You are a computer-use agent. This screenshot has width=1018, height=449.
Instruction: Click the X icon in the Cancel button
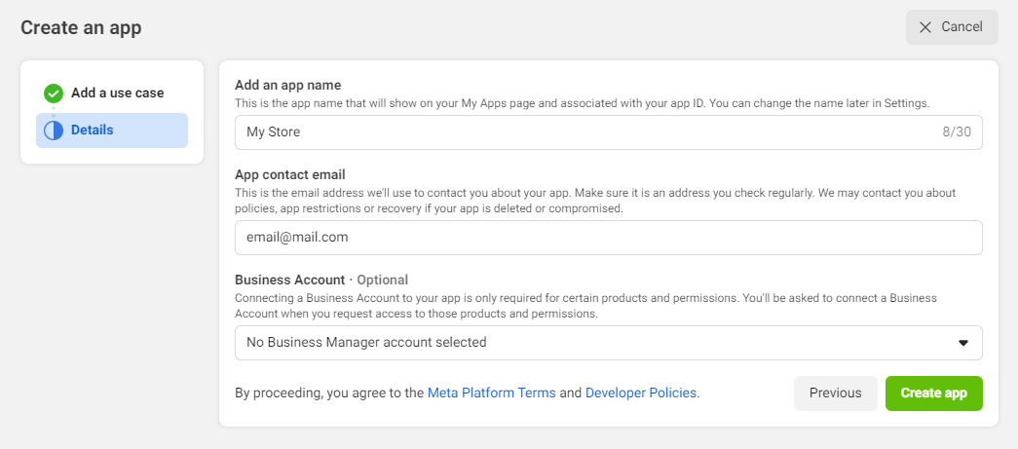[x=925, y=27]
